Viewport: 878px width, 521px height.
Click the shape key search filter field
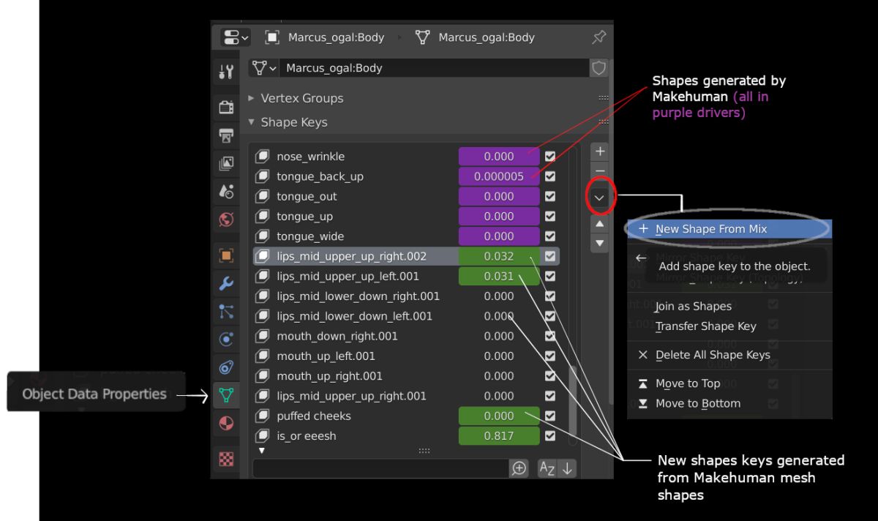380,468
